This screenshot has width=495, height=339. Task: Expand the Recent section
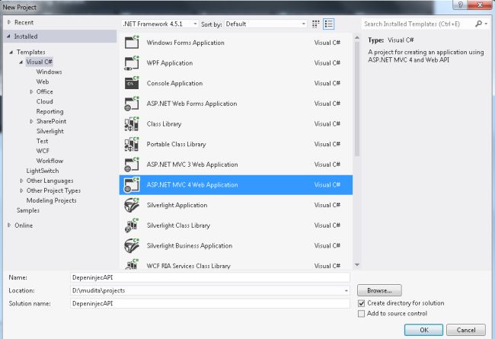click(9, 22)
